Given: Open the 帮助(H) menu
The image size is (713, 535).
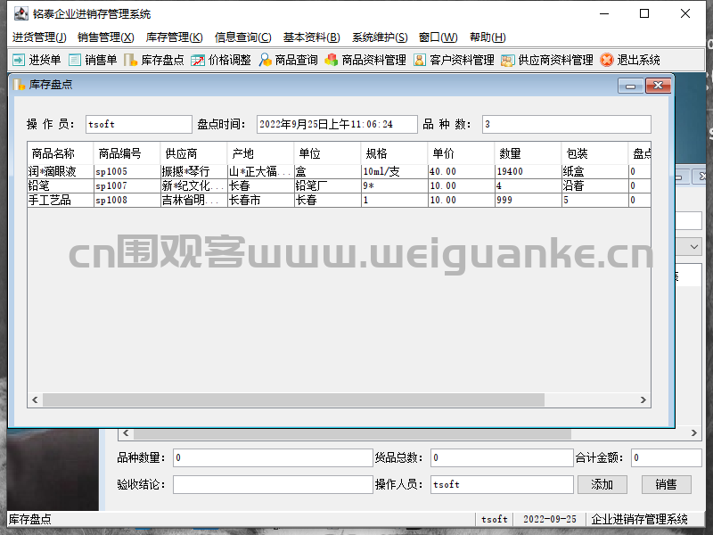Looking at the screenshot, I should click(x=488, y=37).
